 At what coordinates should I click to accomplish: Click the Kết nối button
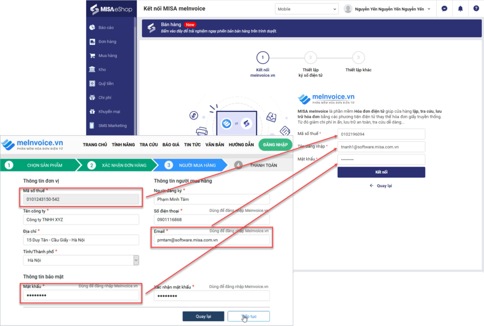(x=381, y=172)
